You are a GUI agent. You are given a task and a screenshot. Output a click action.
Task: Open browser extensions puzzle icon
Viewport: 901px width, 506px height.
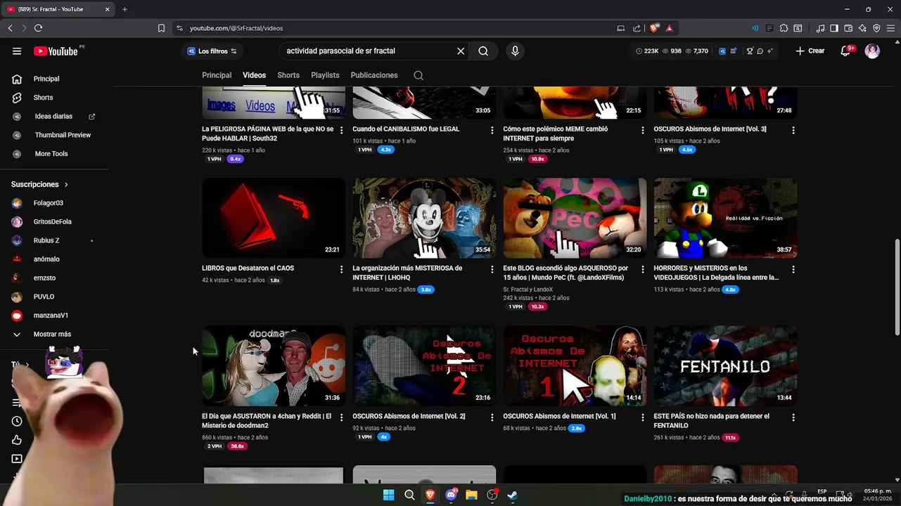(784, 28)
